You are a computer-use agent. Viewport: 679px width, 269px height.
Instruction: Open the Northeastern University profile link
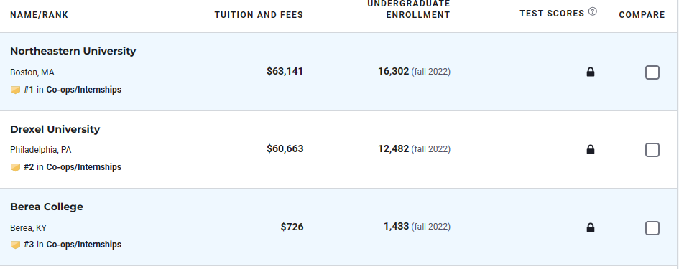coord(73,51)
